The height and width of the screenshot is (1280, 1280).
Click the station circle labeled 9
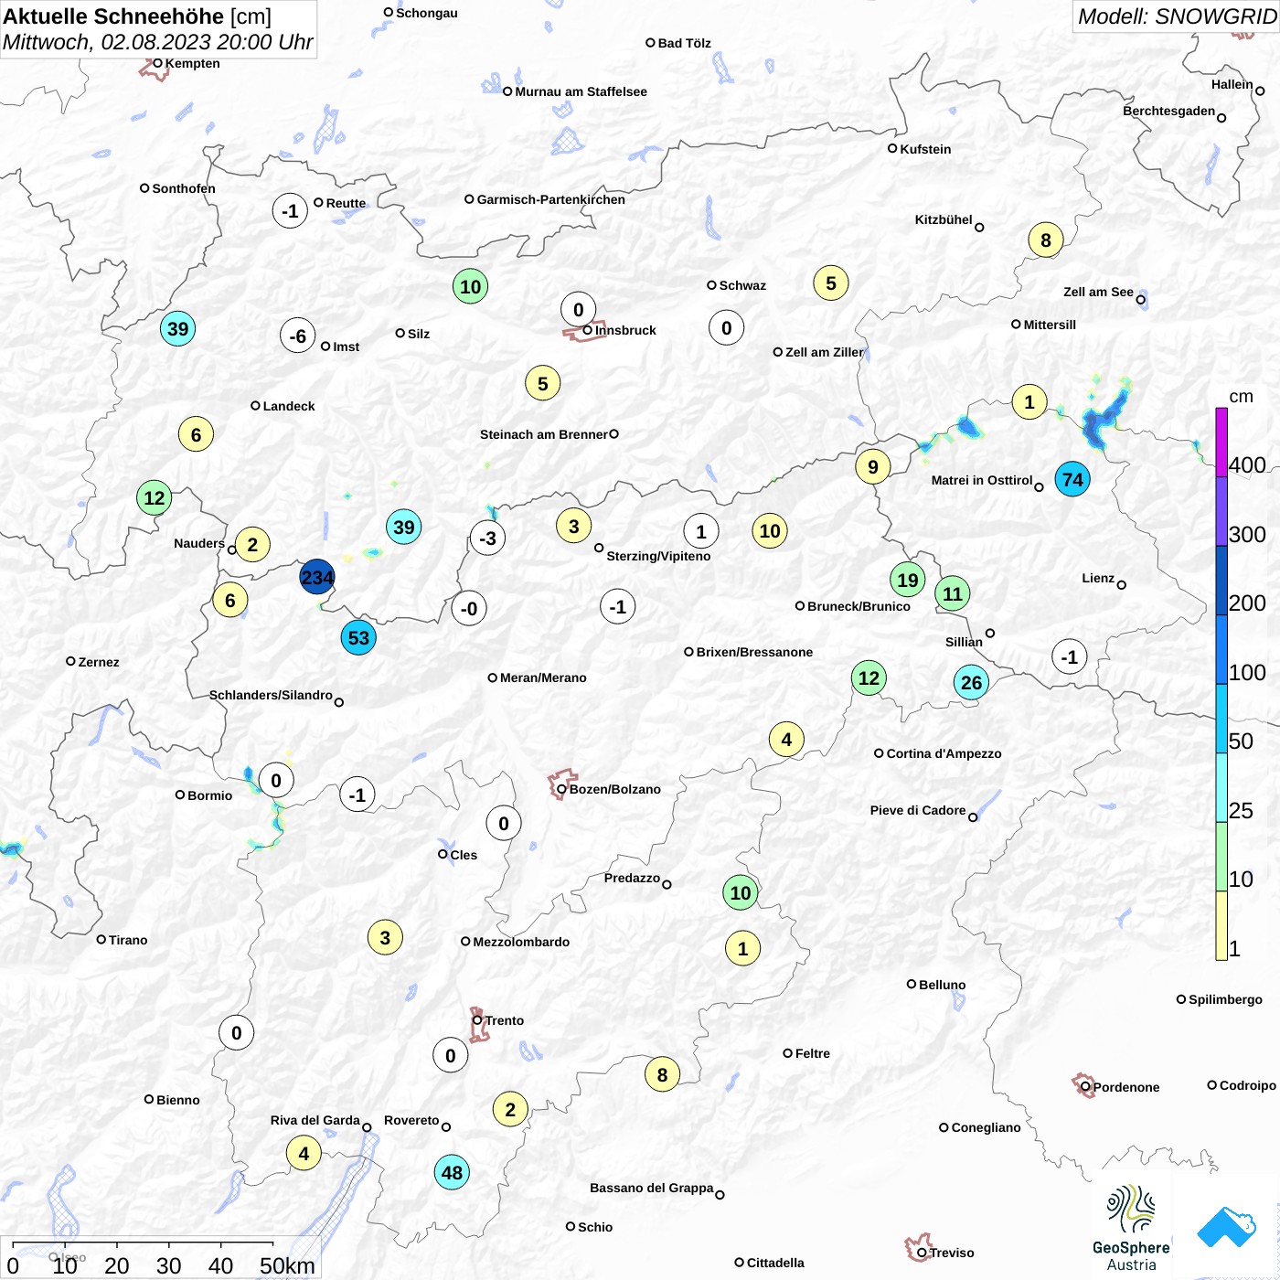pyautogui.click(x=873, y=467)
